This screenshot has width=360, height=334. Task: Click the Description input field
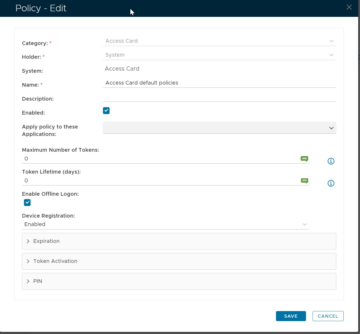tap(219, 97)
